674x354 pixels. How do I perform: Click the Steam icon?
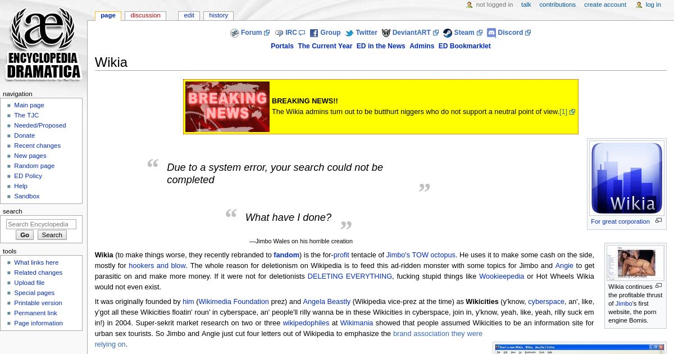(448, 33)
